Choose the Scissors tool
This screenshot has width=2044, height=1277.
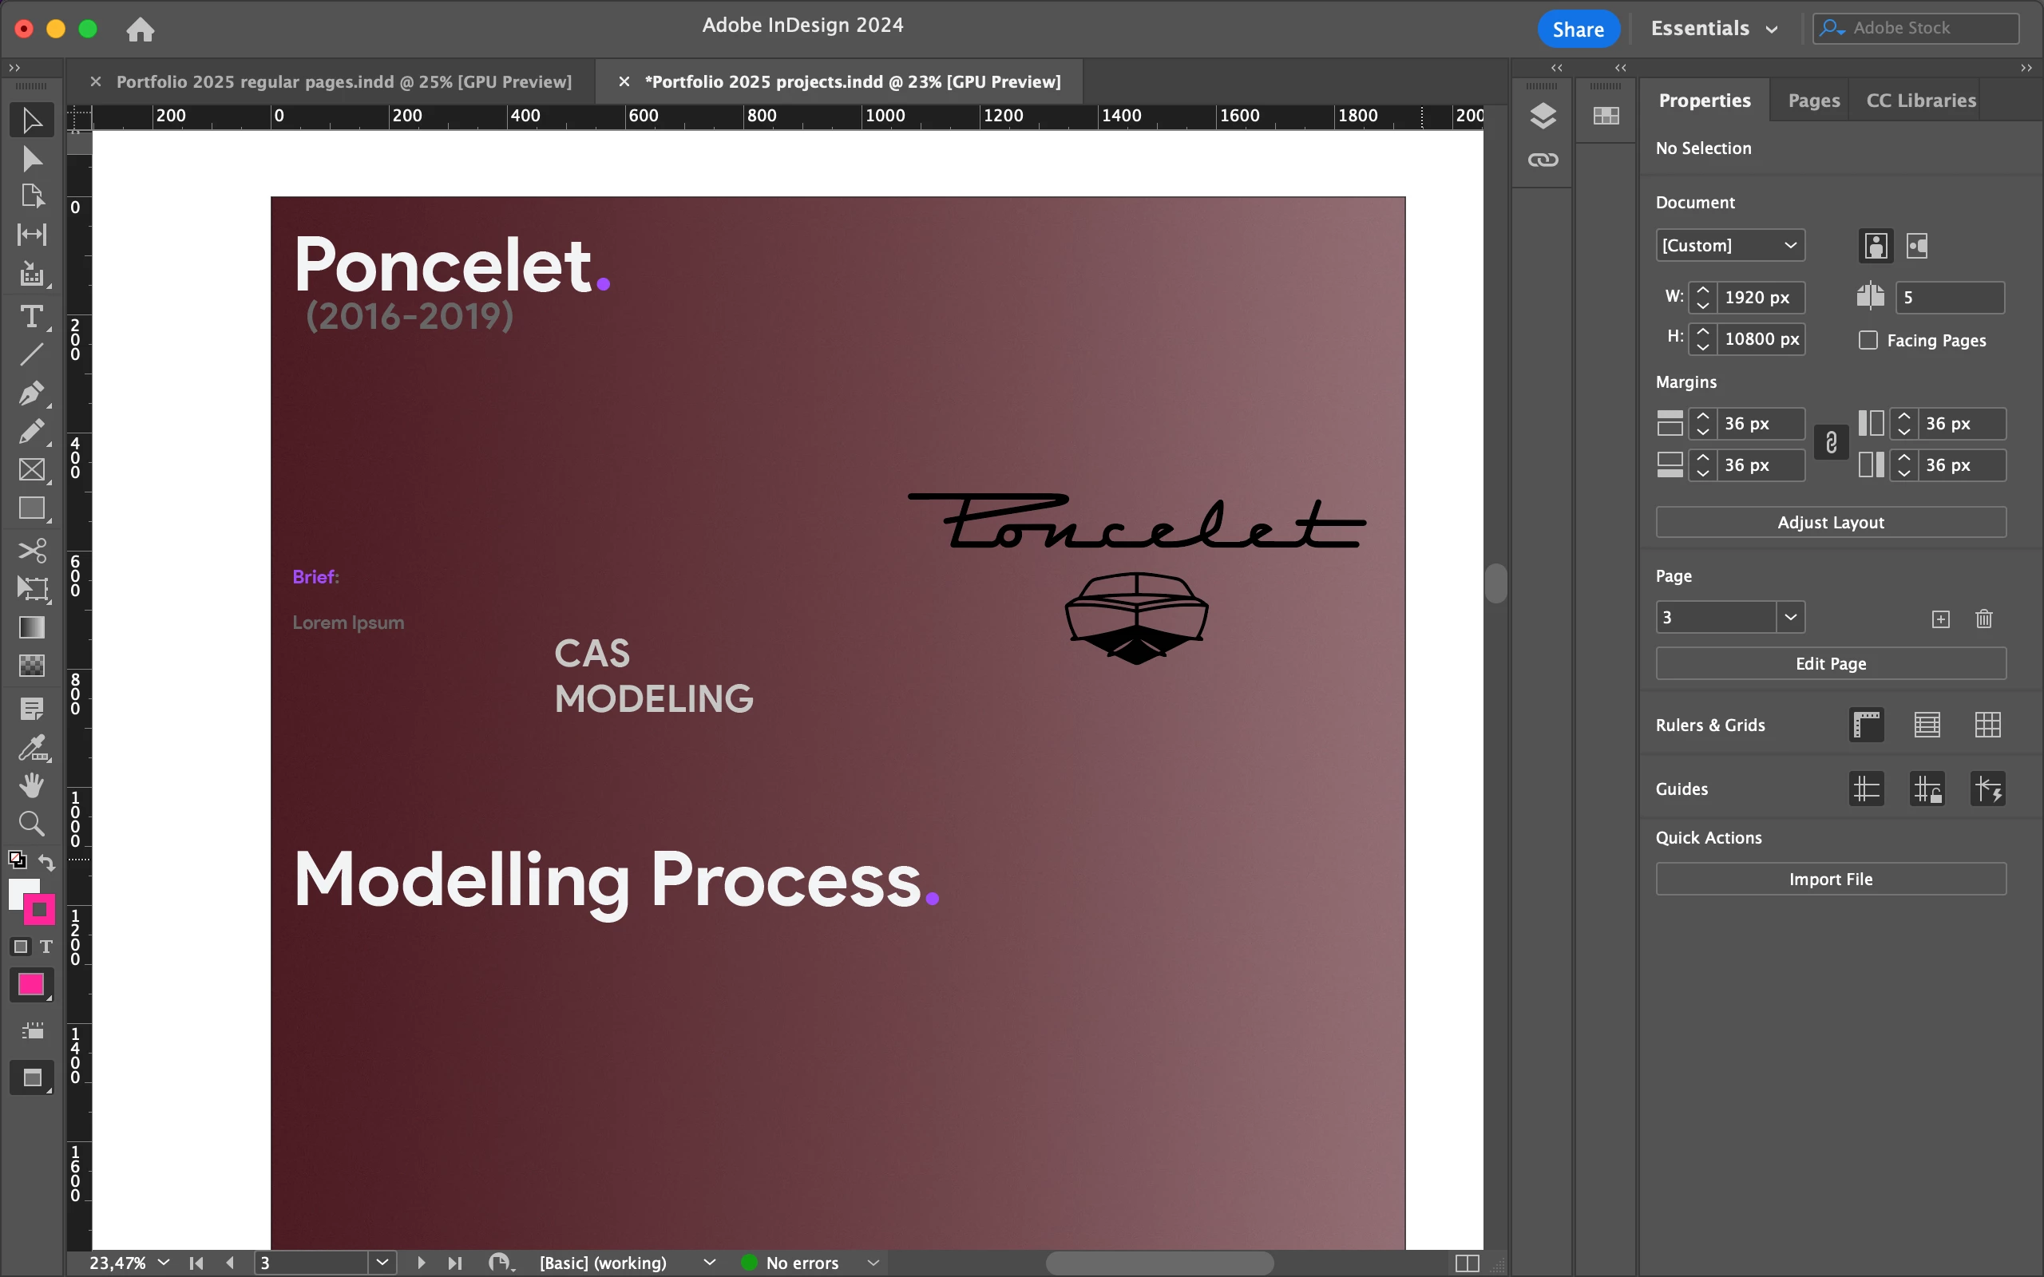pos(31,551)
